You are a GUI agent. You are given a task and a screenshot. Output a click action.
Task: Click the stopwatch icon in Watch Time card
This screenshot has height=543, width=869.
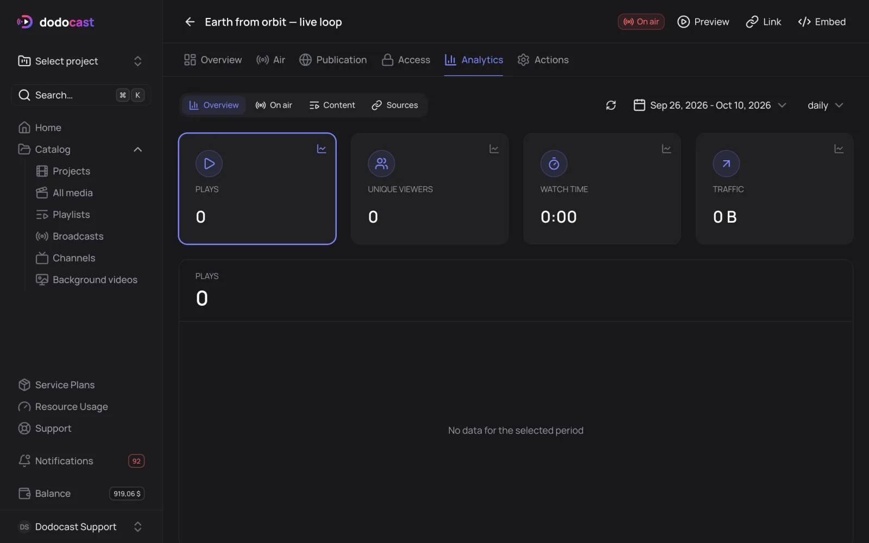pyautogui.click(x=554, y=163)
